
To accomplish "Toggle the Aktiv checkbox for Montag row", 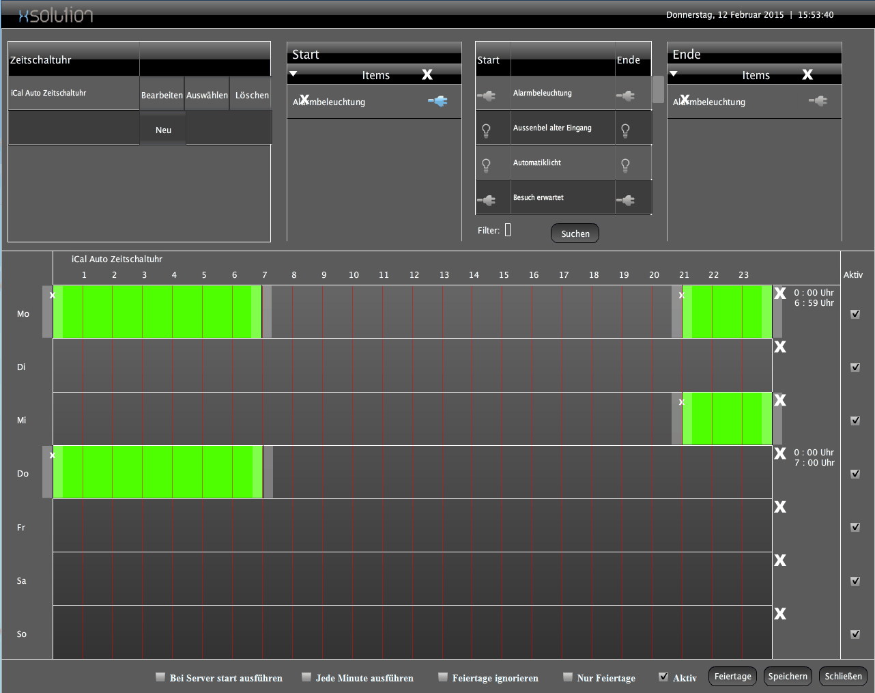I will click(855, 314).
